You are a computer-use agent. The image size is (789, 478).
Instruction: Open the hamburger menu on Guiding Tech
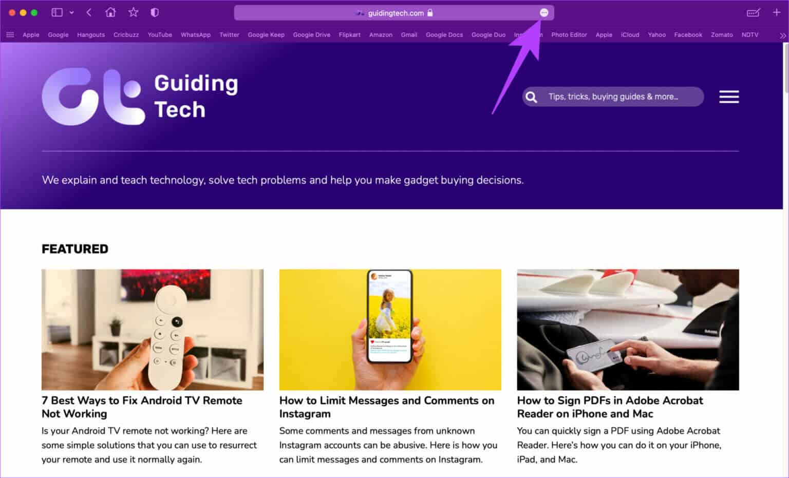(x=729, y=97)
